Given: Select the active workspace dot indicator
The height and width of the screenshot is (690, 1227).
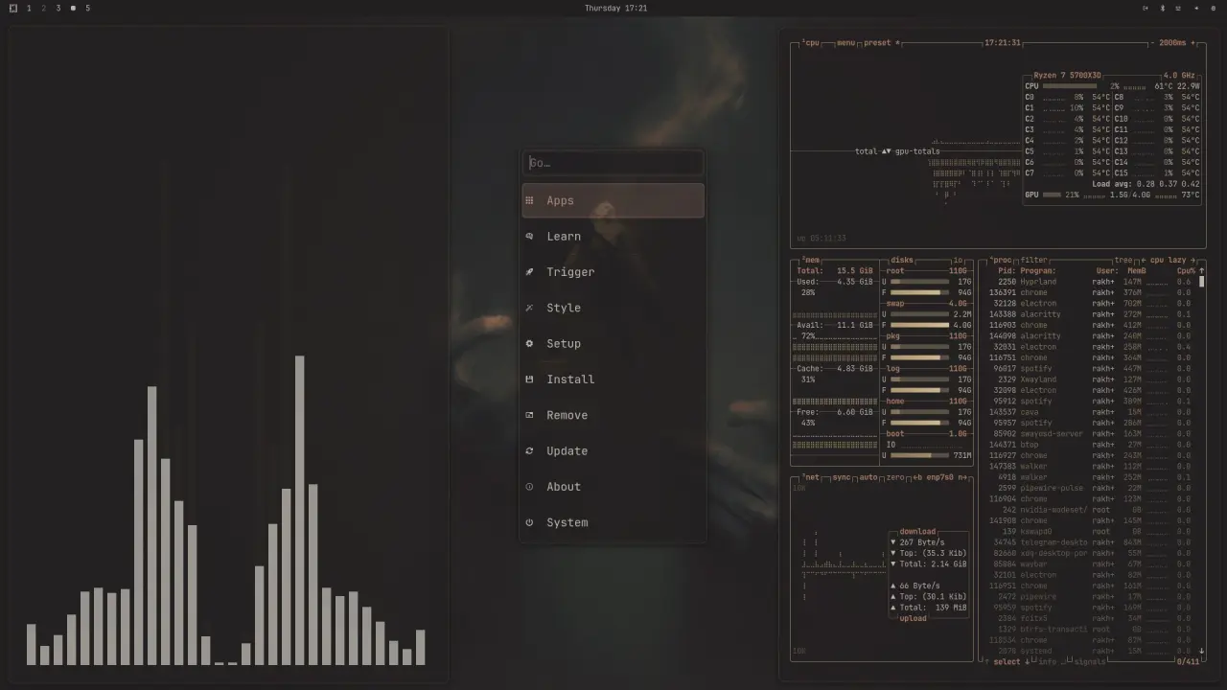Looking at the screenshot, I should pyautogui.click(x=73, y=8).
